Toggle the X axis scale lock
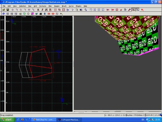 (x=95, y=10)
